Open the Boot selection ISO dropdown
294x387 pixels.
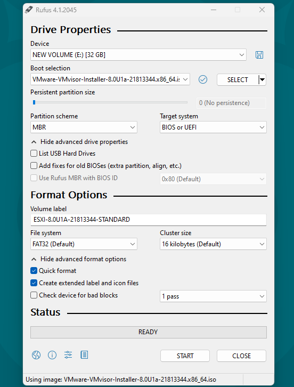[x=110, y=79]
